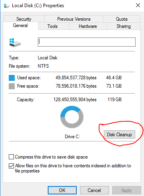Click the Cancel button
The height and width of the screenshot is (196, 144).
point(94,190)
